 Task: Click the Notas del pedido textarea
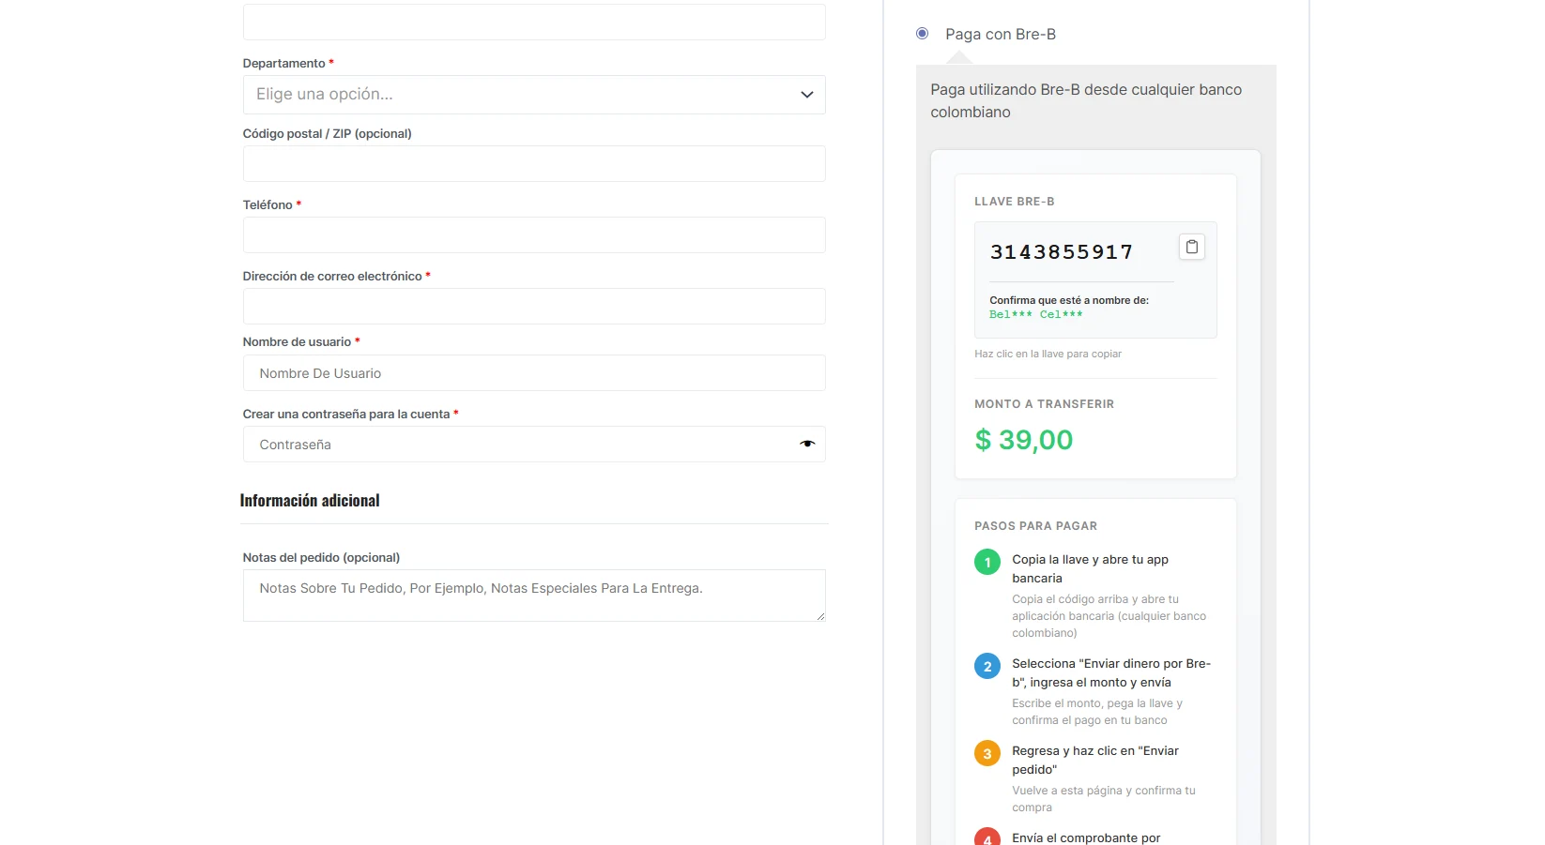533,595
